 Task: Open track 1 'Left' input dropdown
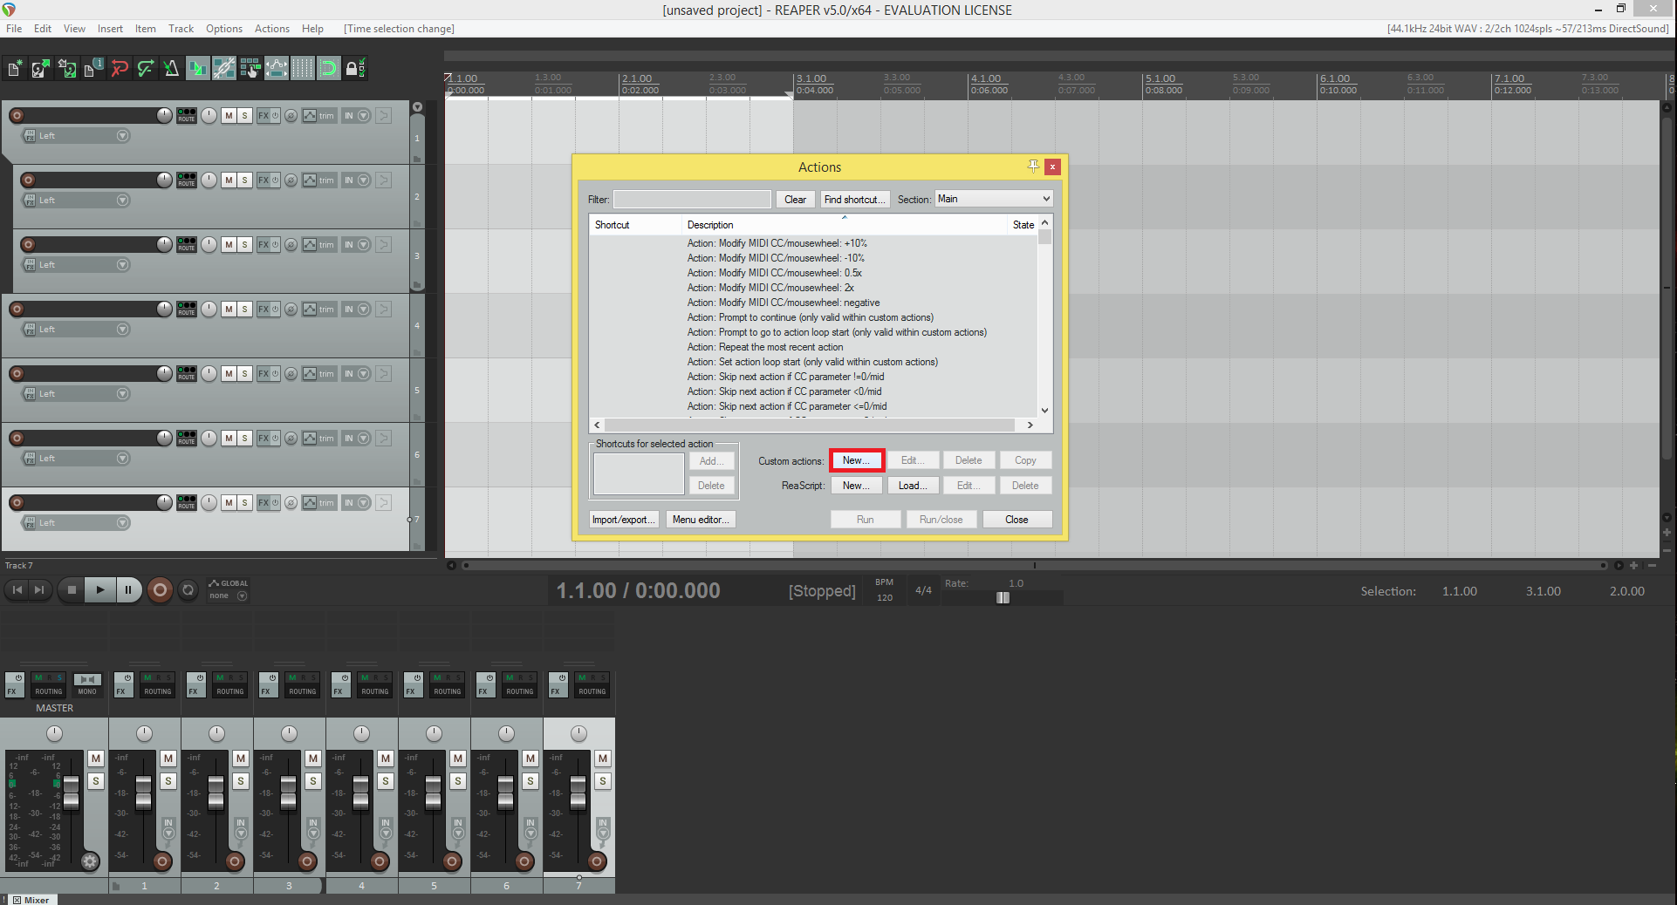click(x=122, y=136)
